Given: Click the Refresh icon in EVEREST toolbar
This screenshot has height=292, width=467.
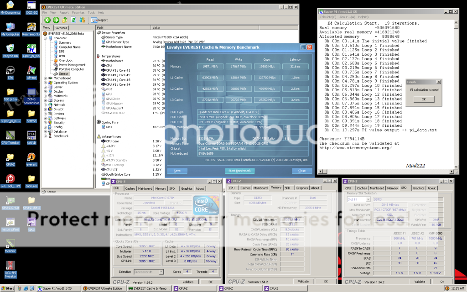Looking at the screenshot, I should tap(73, 20).
